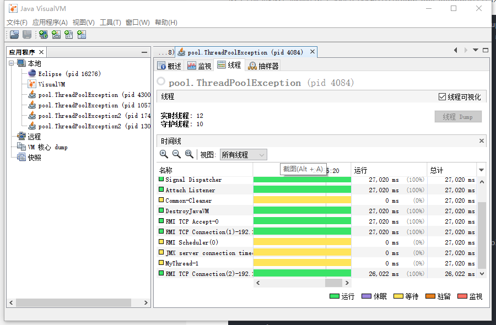The width and height of the screenshot is (496, 325).
Task: Select the Common-Cleaner thread row
Action: tap(316, 201)
